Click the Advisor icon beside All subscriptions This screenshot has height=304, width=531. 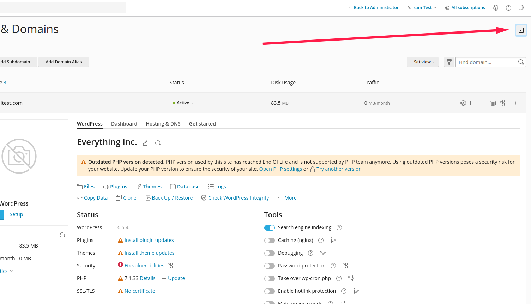click(496, 8)
